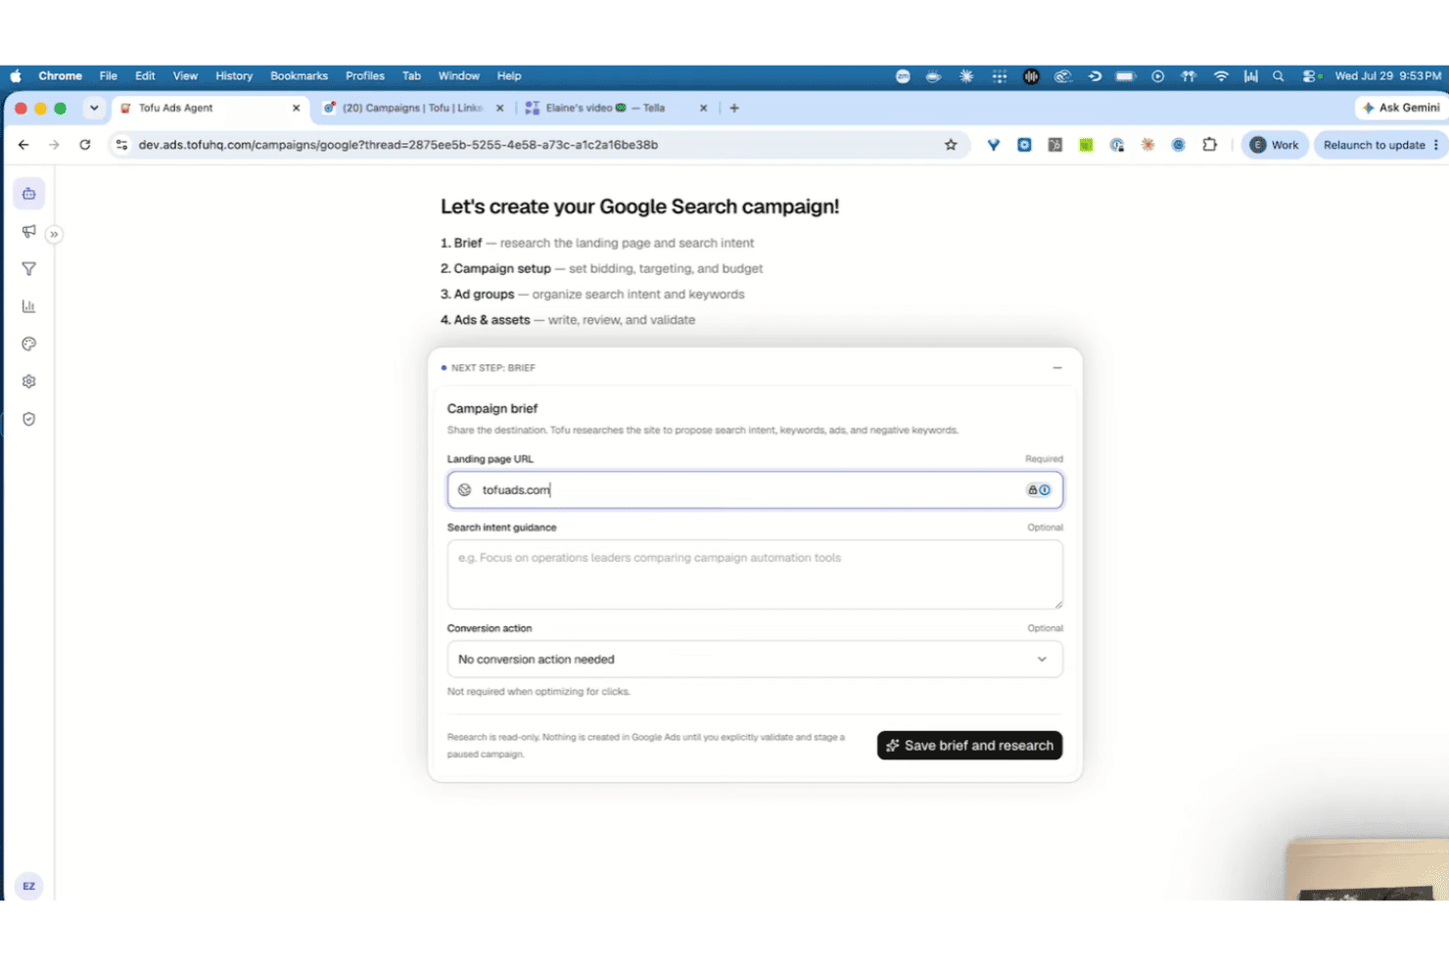Focus the Landing page URL field
Image resolution: width=1449 pixels, height=966 pixels.
(x=755, y=490)
